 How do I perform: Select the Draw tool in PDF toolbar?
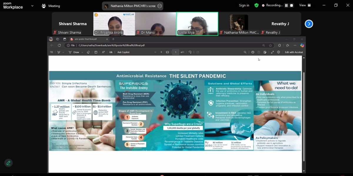click(74, 52)
